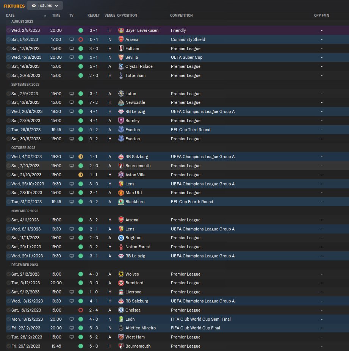The height and width of the screenshot is (351, 349).
Task: Click the Lens name in the 25/10/2023 row
Action: tap(130, 184)
